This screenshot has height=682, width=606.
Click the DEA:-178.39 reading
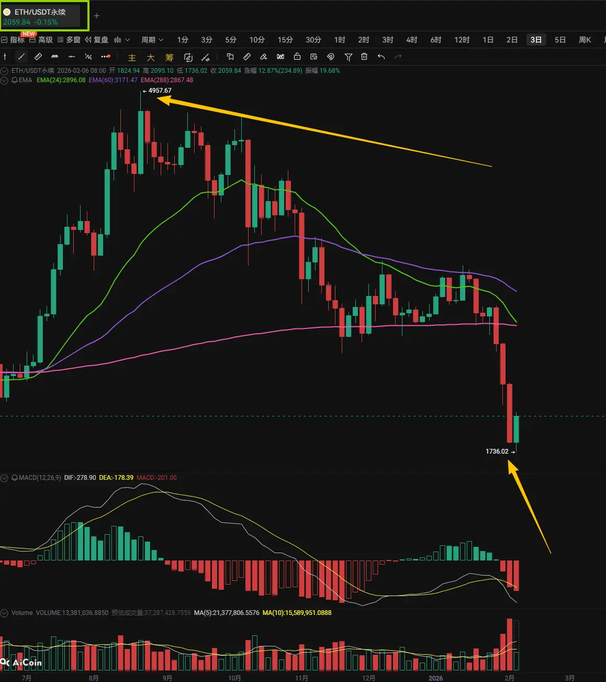tap(116, 478)
